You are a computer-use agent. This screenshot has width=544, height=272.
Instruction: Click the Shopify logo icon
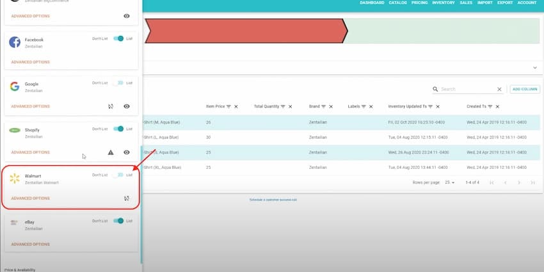tap(15, 130)
